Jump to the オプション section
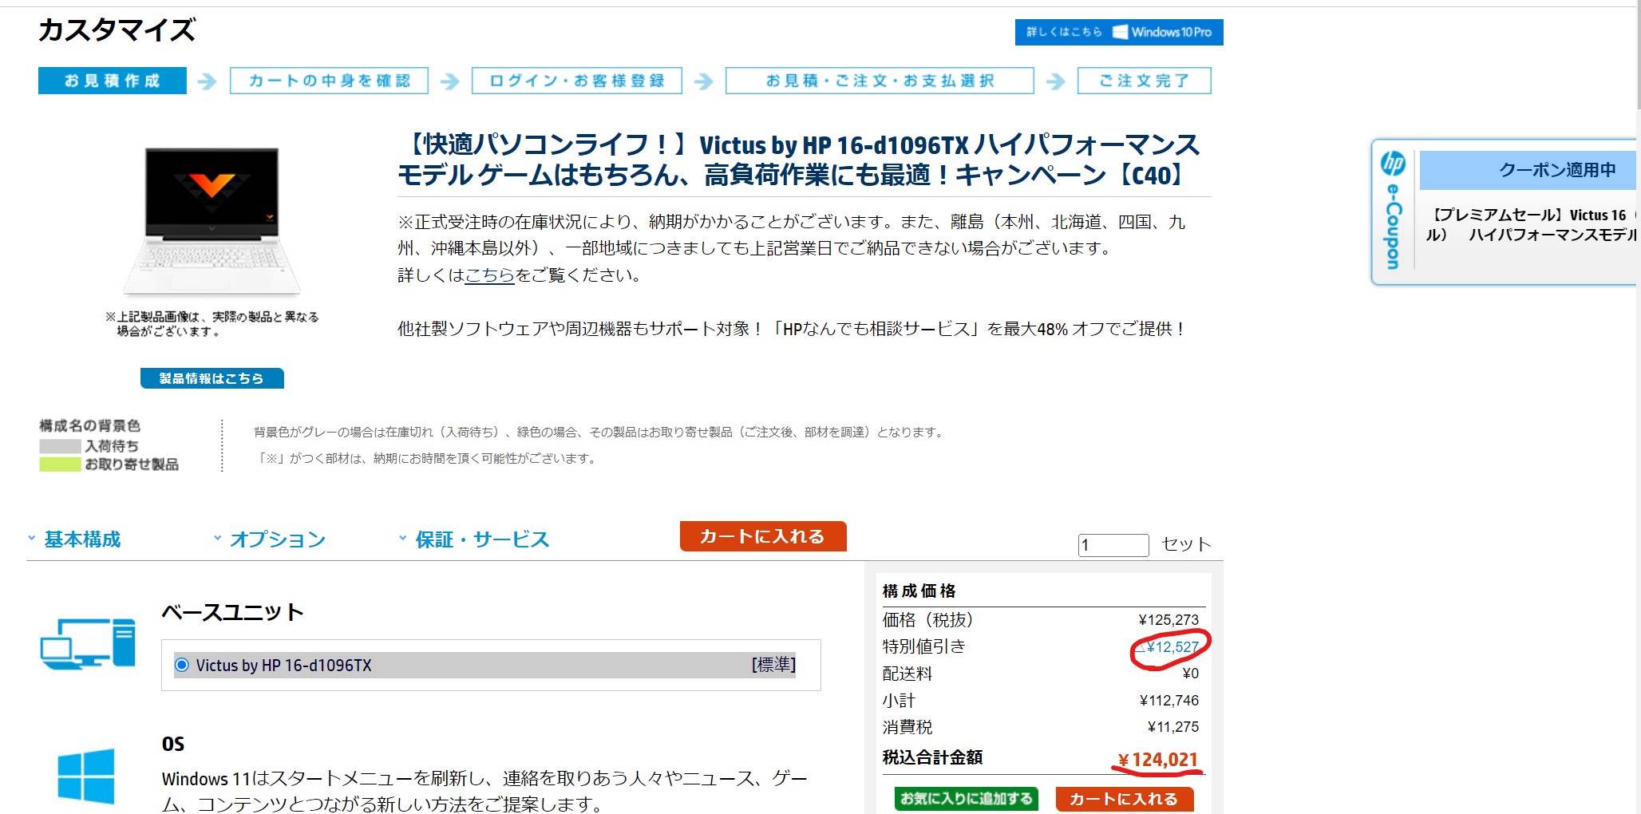Image resolution: width=1641 pixels, height=814 pixels. [x=278, y=539]
